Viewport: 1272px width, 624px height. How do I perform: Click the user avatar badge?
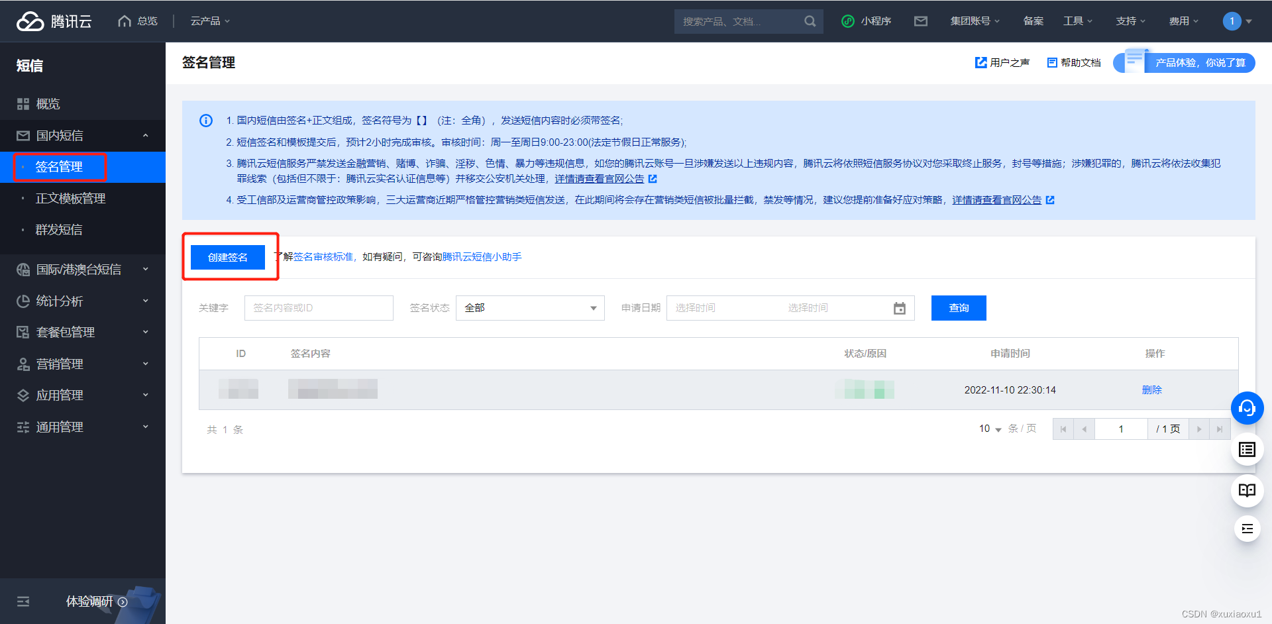pyautogui.click(x=1232, y=21)
